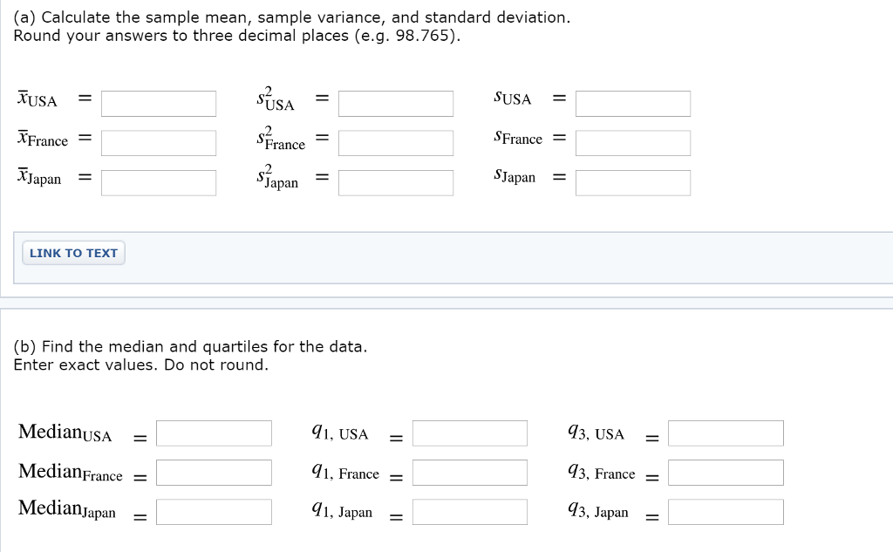The width and height of the screenshot is (893, 552).
Task: Click the s France standard deviation field
Action: (633, 143)
